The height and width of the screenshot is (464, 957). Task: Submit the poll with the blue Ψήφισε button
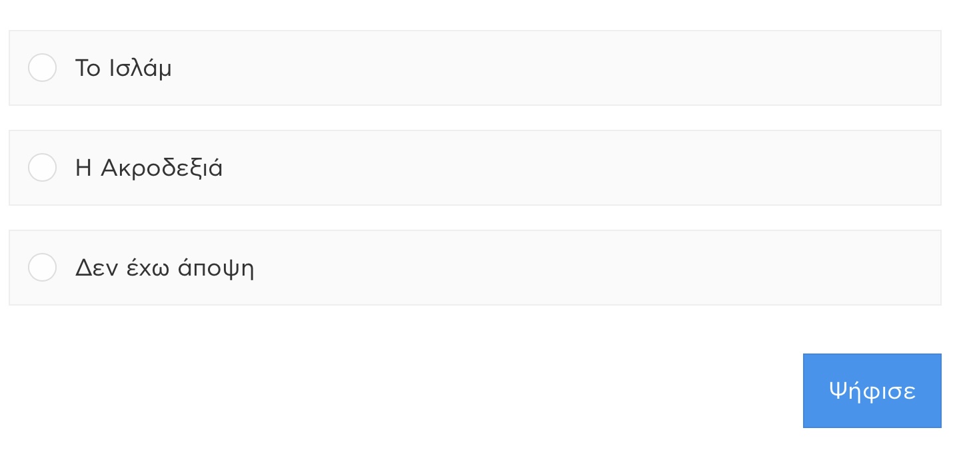pyautogui.click(x=872, y=391)
